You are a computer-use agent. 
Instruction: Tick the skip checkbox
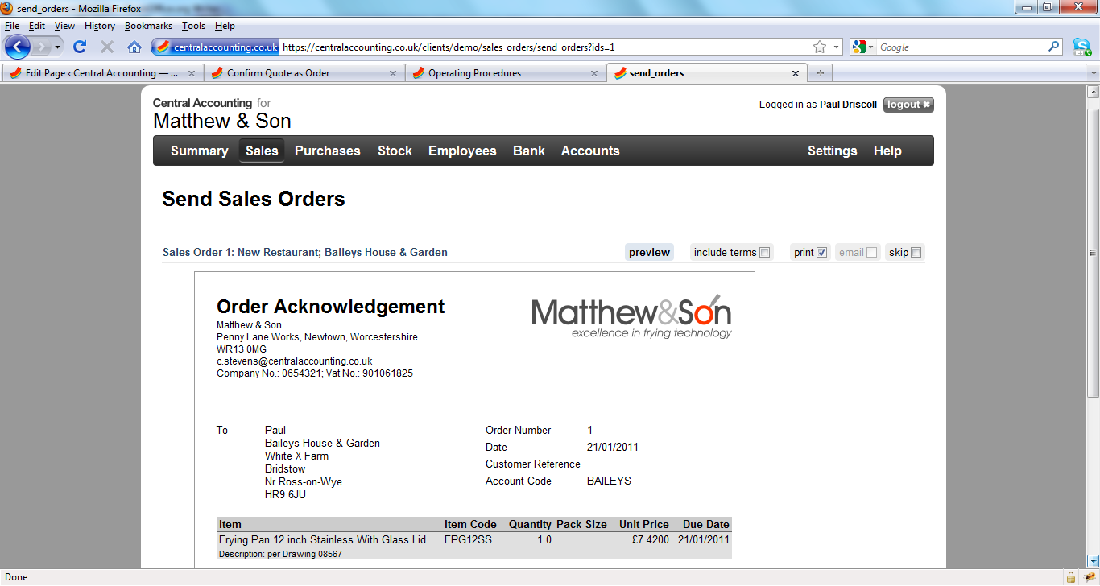point(916,253)
